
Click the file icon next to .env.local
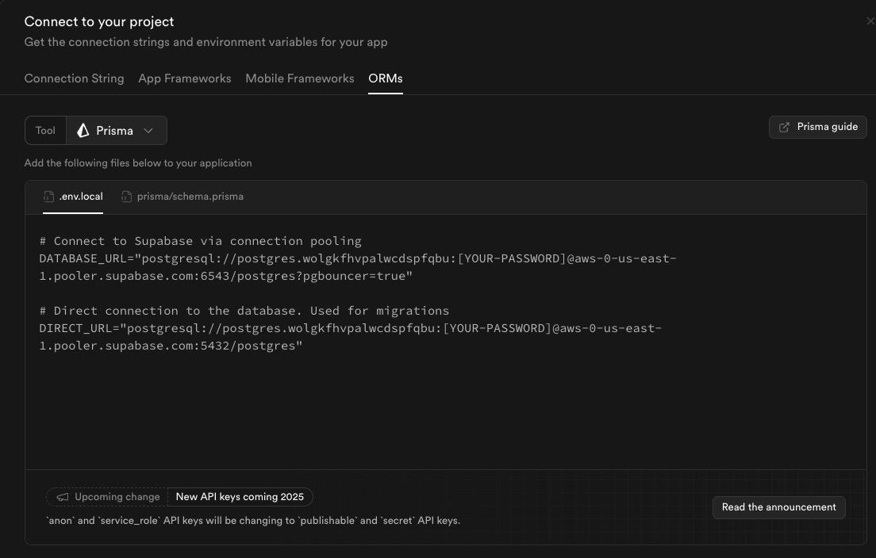point(49,197)
